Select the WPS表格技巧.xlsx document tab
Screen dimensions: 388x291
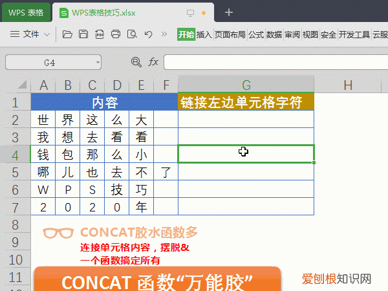pyautogui.click(x=133, y=13)
